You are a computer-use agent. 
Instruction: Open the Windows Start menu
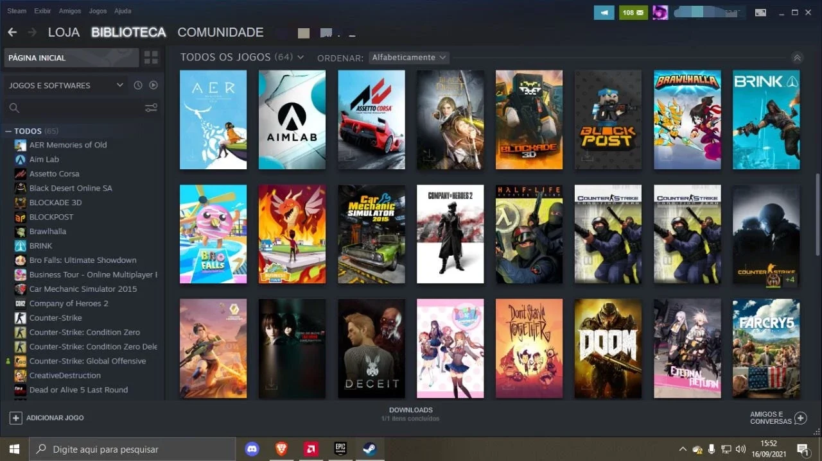pyautogui.click(x=14, y=449)
